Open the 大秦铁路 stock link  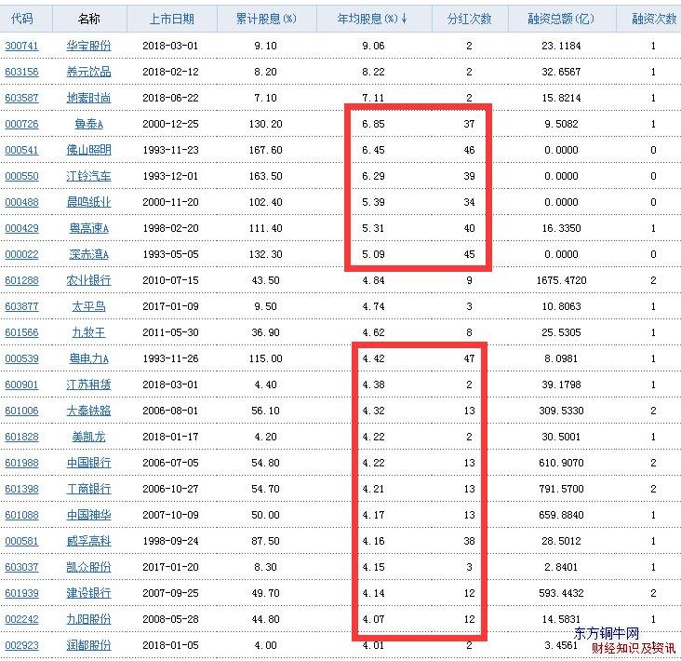(88, 411)
